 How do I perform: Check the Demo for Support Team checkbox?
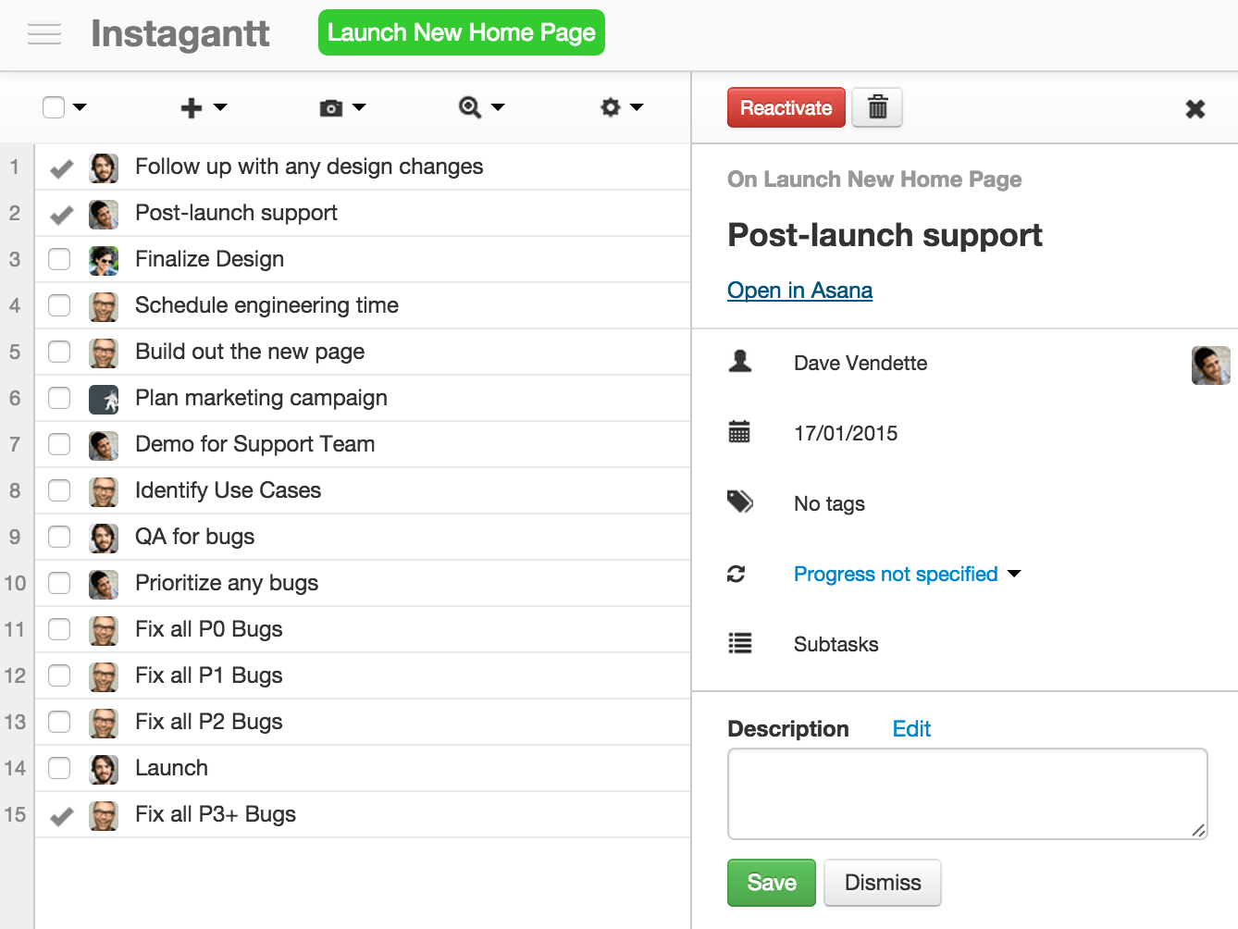[x=59, y=444]
